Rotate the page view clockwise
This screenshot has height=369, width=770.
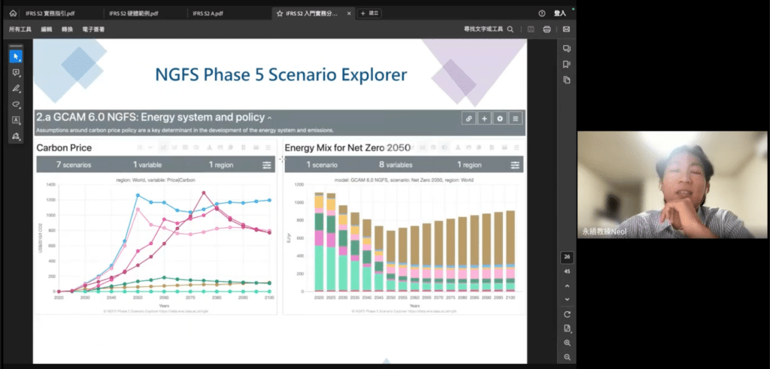567,314
